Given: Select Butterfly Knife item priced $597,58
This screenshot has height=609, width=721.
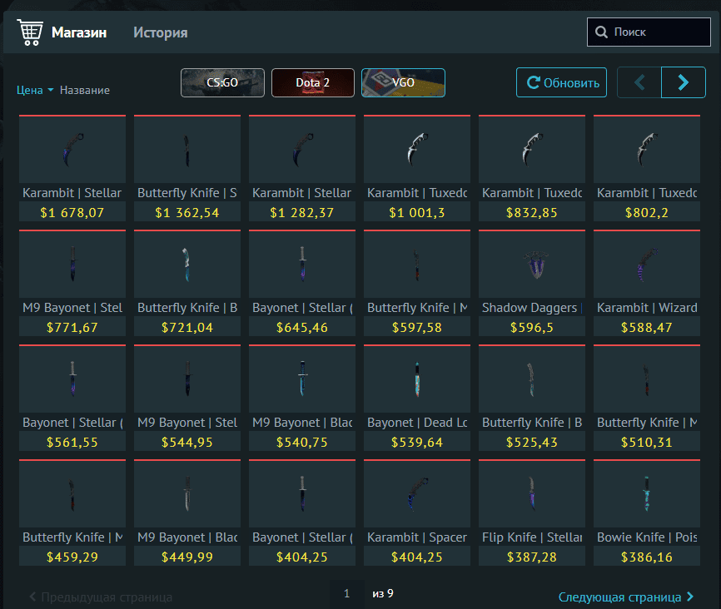Looking at the screenshot, I should tap(417, 283).
